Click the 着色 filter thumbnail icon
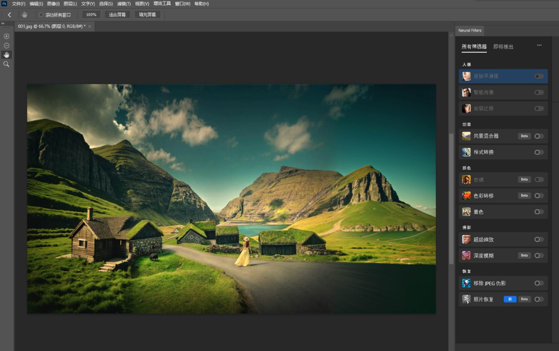The image size is (559, 351). pyautogui.click(x=466, y=212)
